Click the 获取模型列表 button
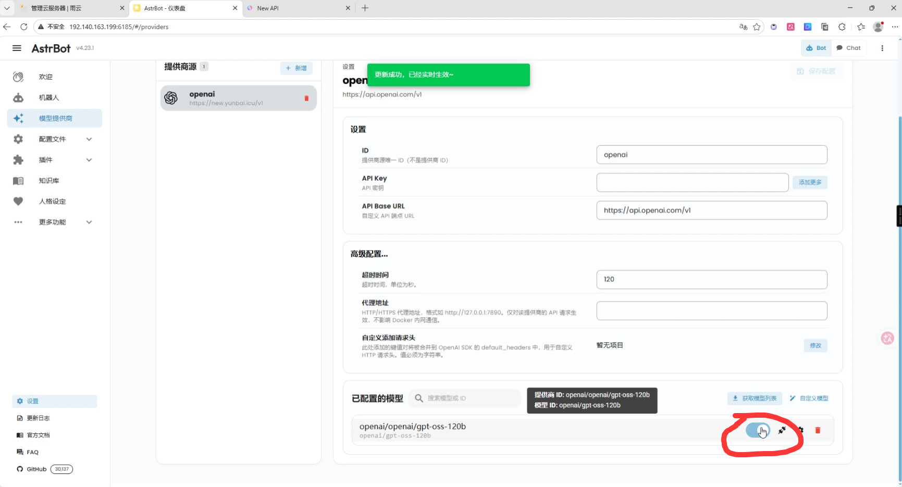902x487 pixels. [x=754, y=398]
